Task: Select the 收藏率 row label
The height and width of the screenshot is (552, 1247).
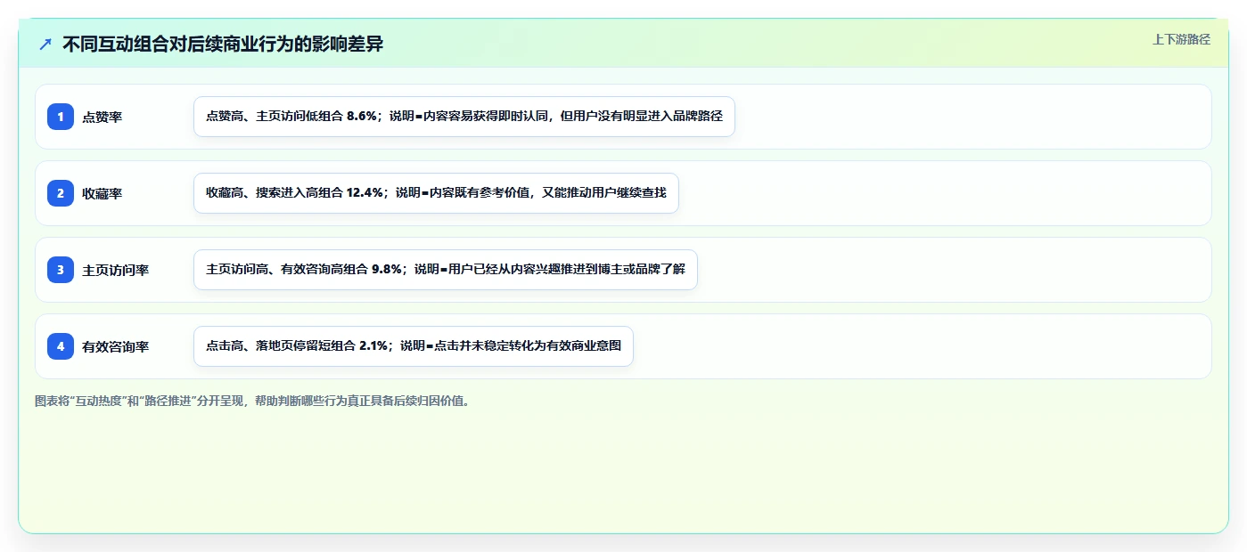Action: point(103,194)
